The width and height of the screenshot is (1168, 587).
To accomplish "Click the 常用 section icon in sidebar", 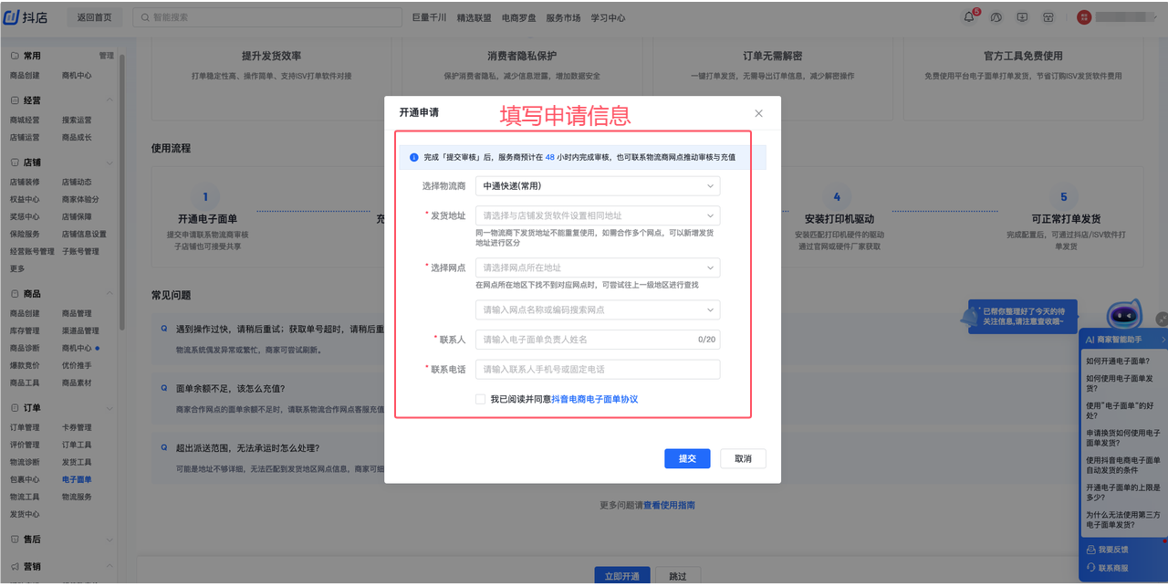I will 15,56.
